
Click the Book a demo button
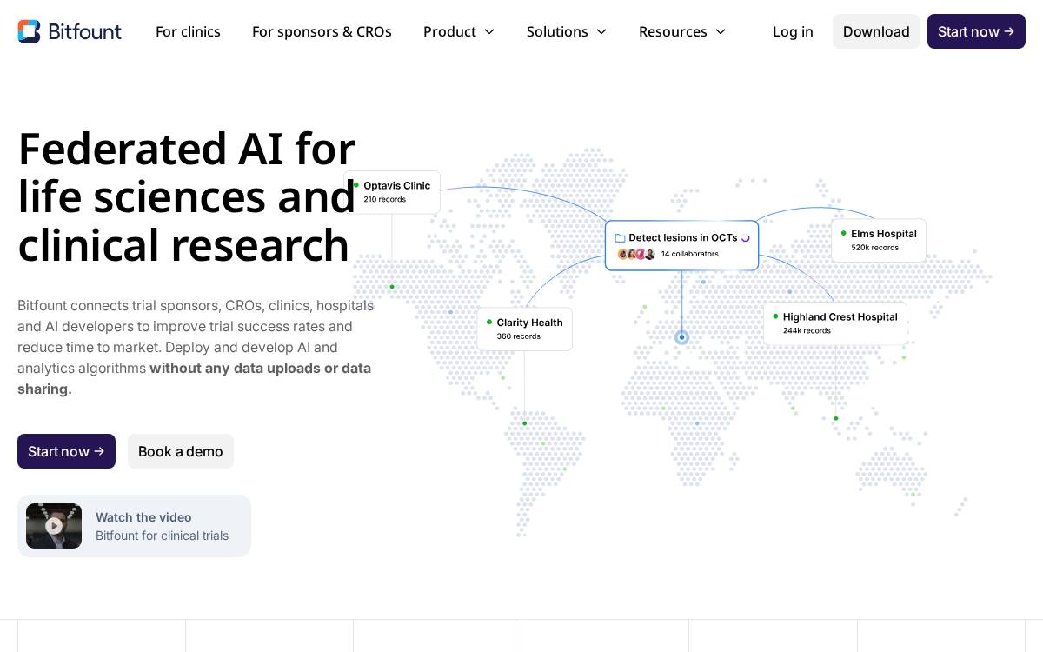click(x=181, y=451)
